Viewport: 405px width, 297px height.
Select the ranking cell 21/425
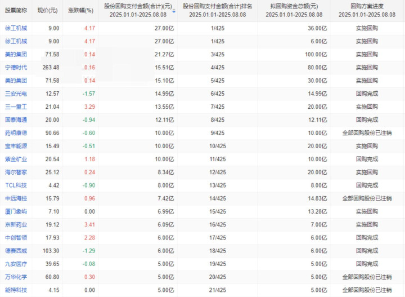[218, 290]
